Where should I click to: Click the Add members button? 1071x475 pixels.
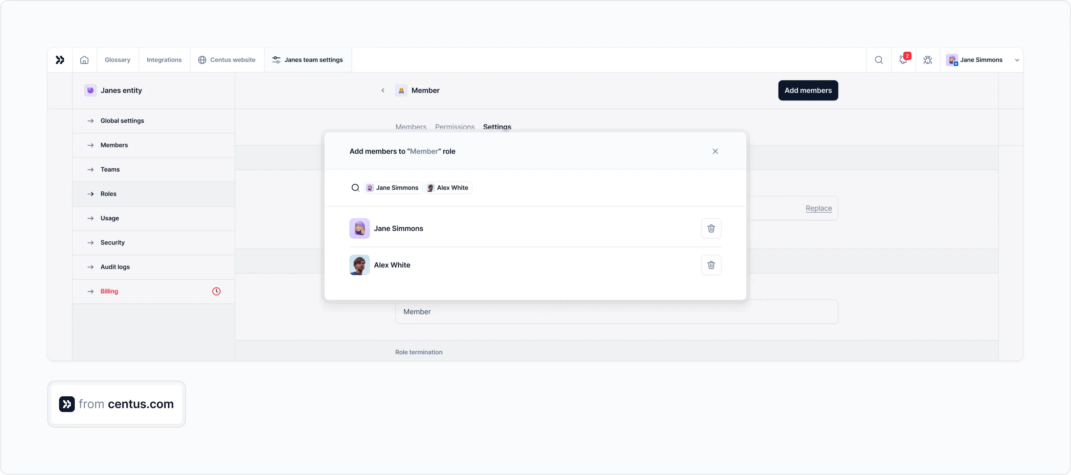[x=808, y=90]
